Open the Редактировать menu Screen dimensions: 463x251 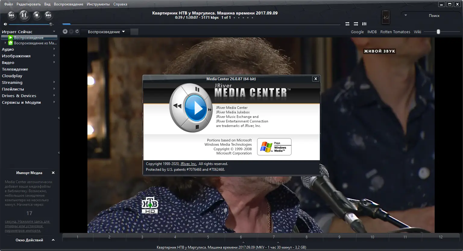tap(29, 4)
